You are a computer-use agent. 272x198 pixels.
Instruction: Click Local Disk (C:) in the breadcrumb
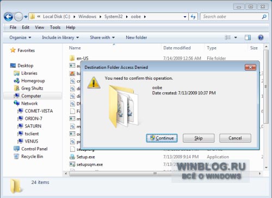pyautogui.click(x=57, y=17)
